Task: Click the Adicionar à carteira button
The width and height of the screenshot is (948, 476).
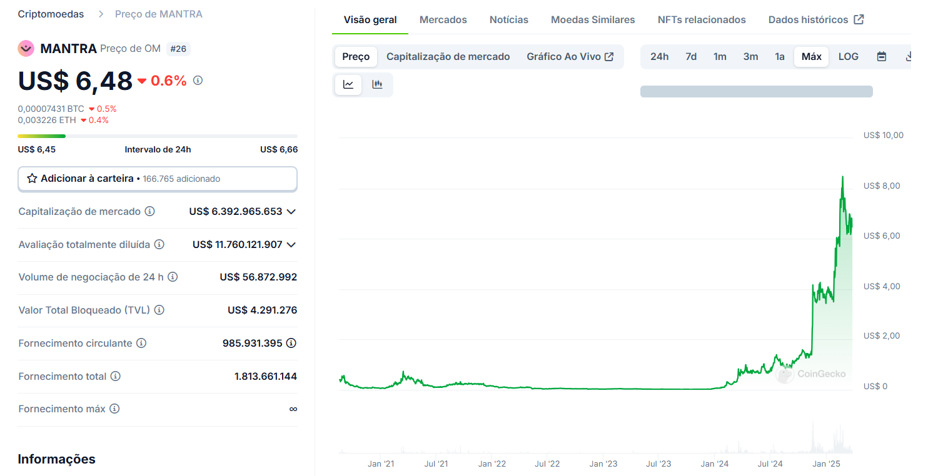Action: click(x=158, y=179)
